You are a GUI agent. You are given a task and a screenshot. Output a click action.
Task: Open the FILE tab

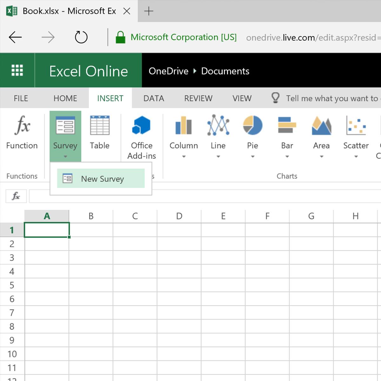click(21, 98)
